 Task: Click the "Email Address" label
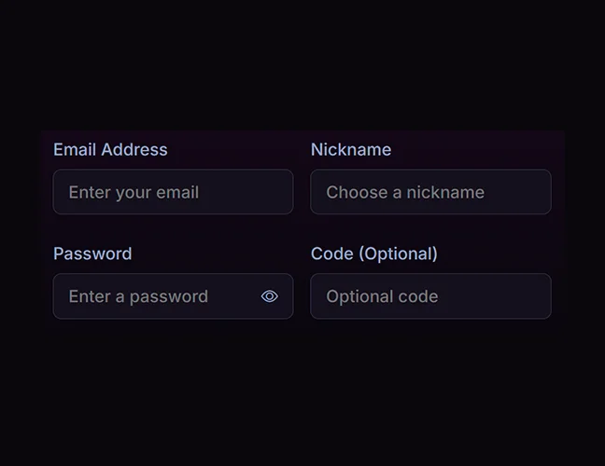coord(110,149)
